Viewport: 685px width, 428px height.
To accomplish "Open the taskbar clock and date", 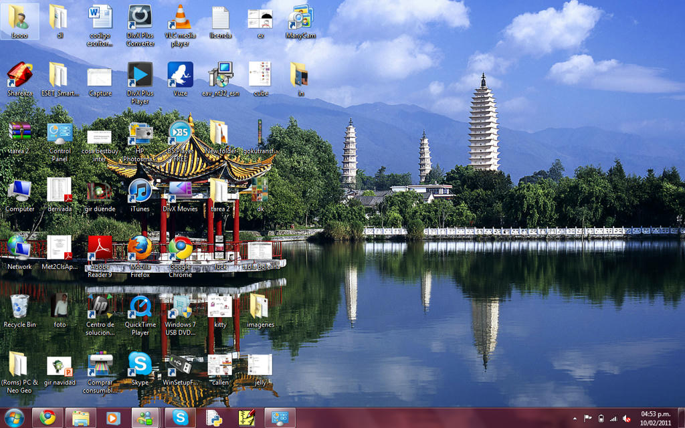I will pyautogui.click(x=657, y=418).
